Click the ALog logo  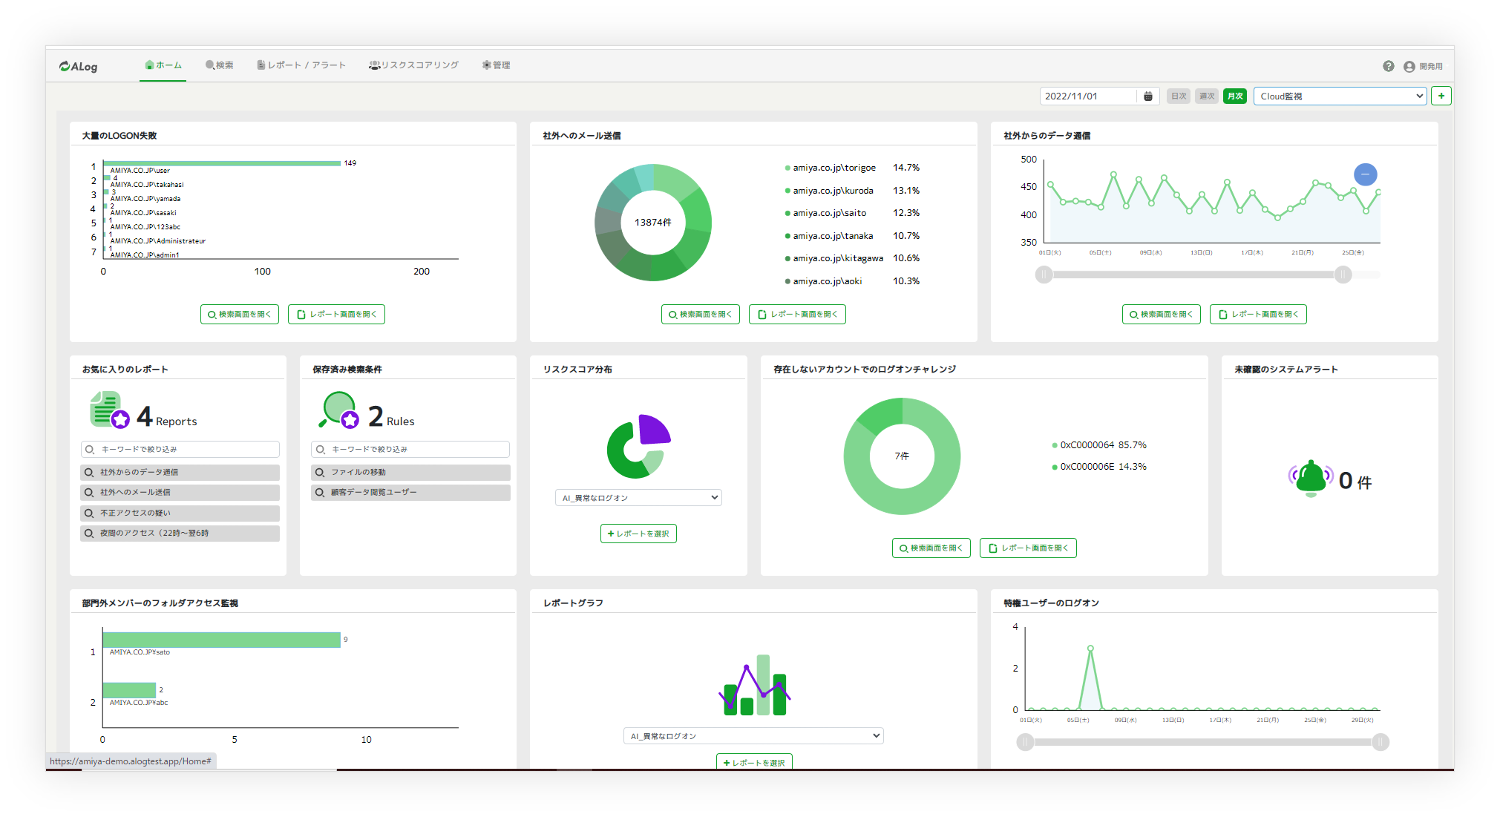(78, 66)
